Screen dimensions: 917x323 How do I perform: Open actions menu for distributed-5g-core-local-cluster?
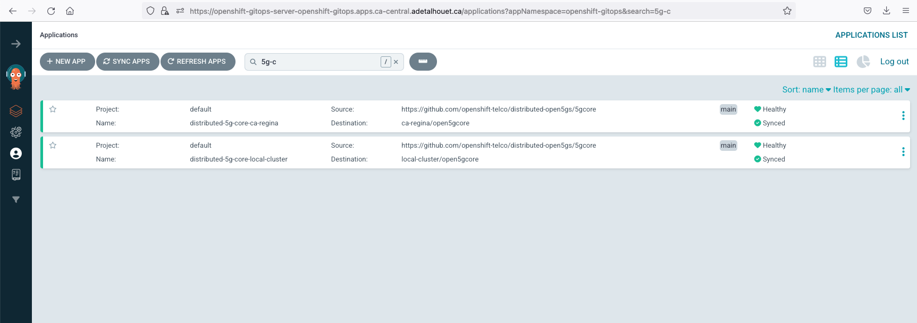[903, 152]
